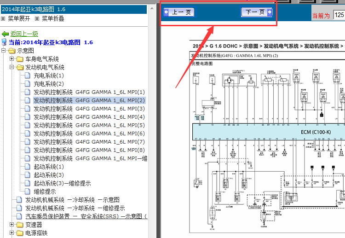Image resolution: width=345 pixels, height=238 pixels.
Task: Click the blue title bar 2014年起亚k3电路图 1.6
Action: pos(74,10)
